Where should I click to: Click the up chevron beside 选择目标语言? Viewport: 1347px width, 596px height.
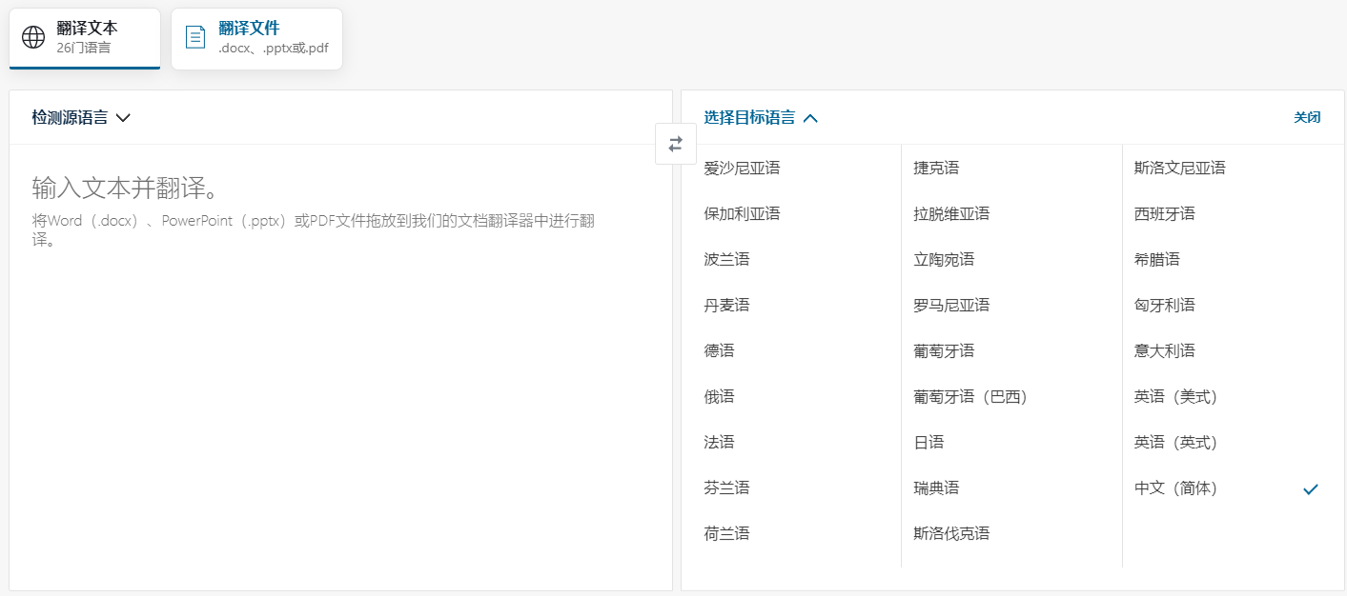[x=811, y=117]
